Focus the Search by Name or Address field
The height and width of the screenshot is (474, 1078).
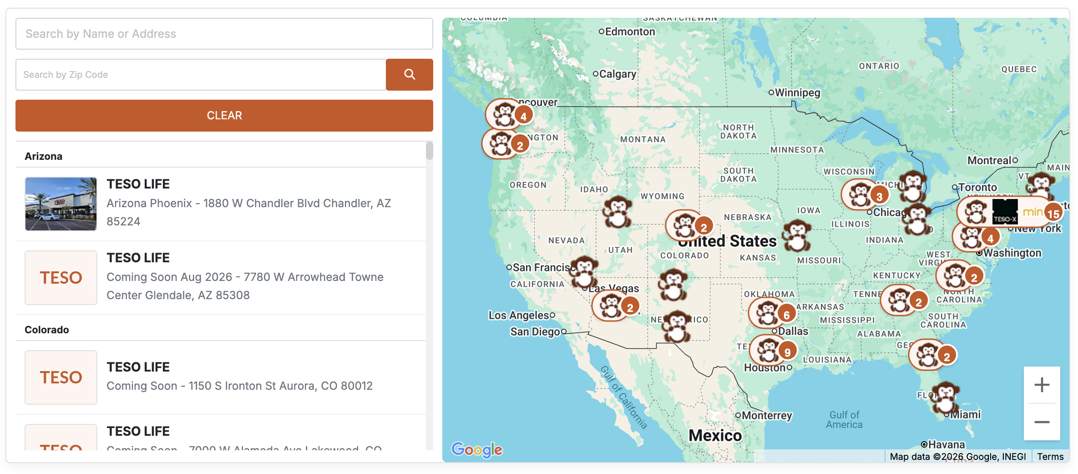[224, 34]
